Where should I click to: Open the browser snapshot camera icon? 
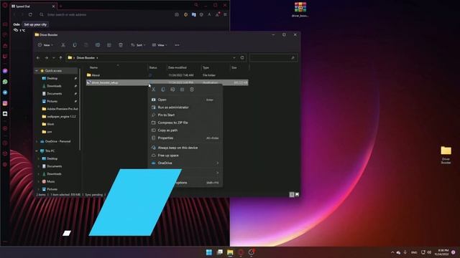177,14
